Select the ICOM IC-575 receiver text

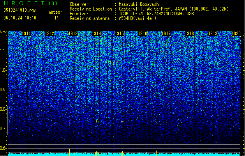click(x=156, y=14)
